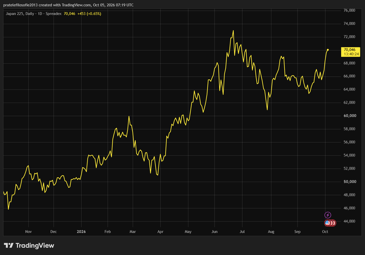This screenshot has width=365, height=255.
Task: Click the 54,000 price axis label
Action: pyautogui.click(x=349, y=155)
